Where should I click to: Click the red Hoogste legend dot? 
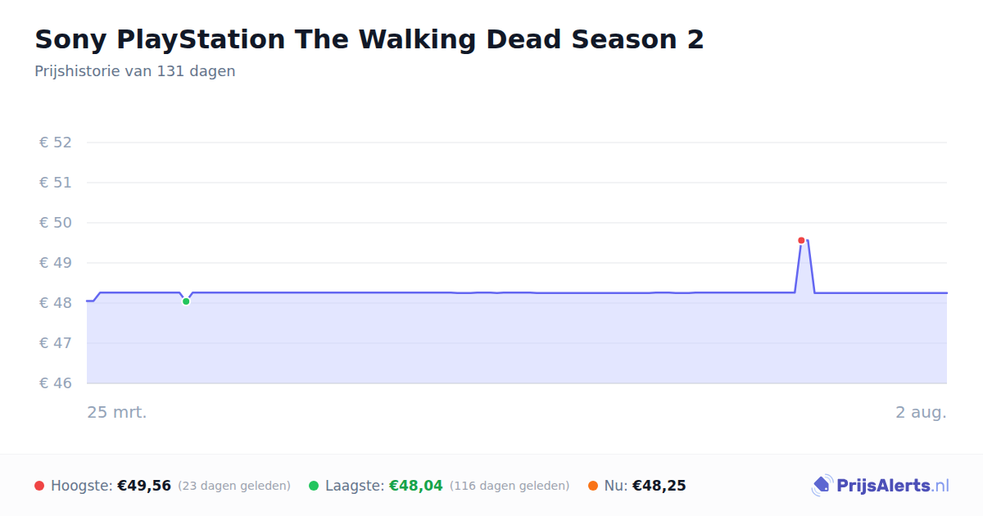pos(39,486)
